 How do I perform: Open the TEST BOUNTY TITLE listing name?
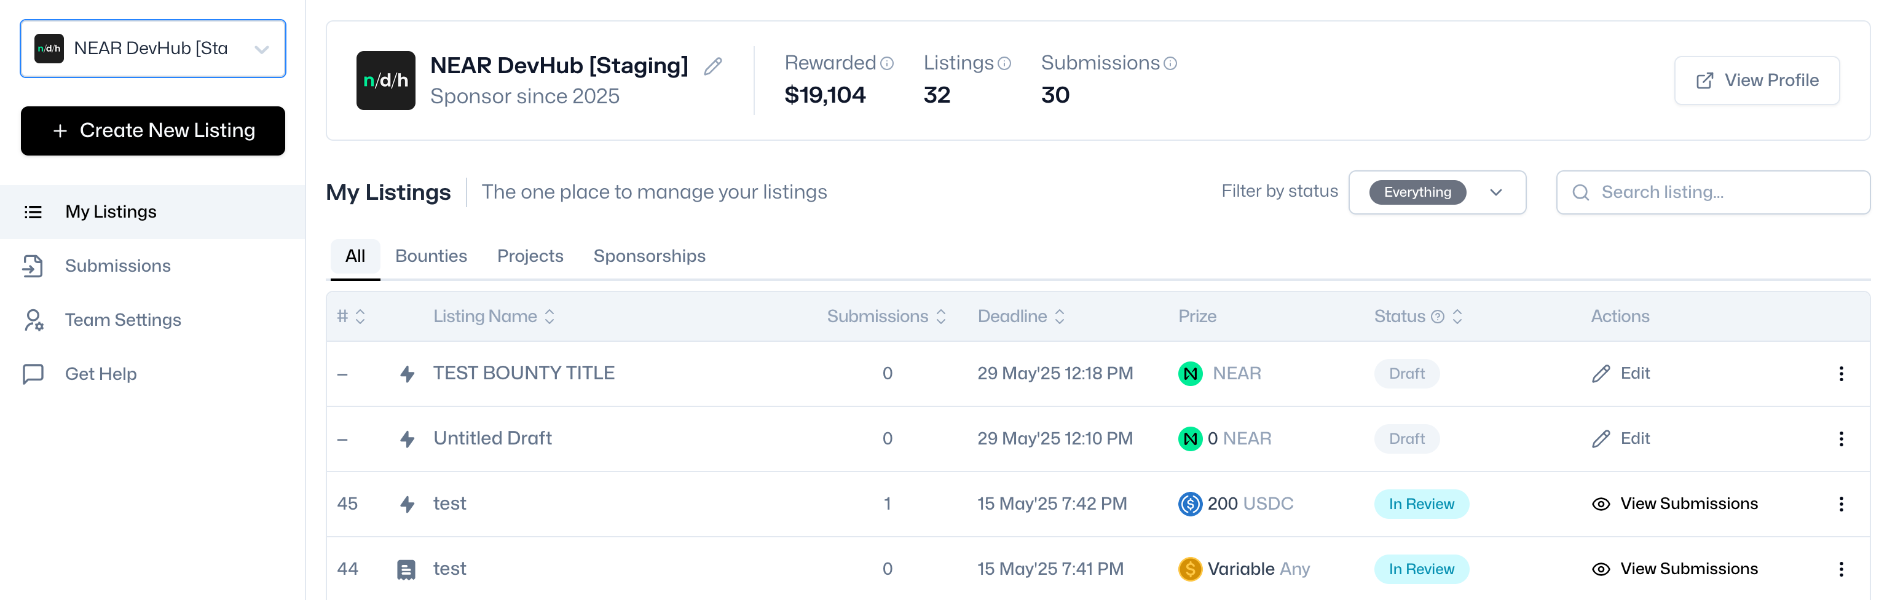pos(523,374)
